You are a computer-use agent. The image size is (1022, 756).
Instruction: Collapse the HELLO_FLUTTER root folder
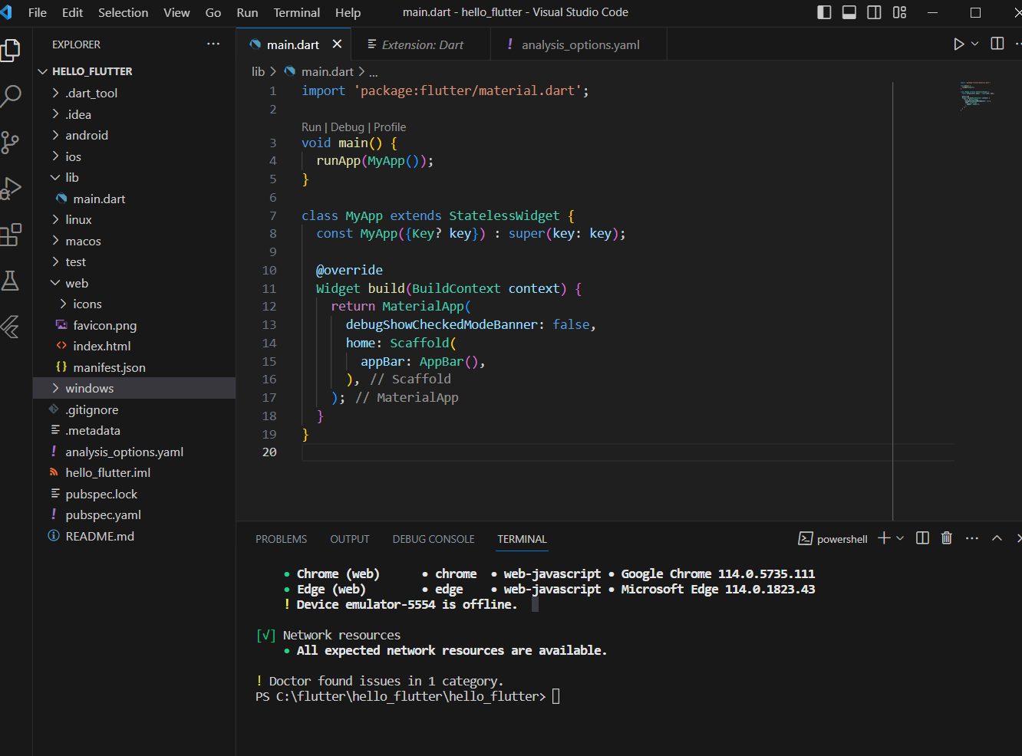point(134,71)
